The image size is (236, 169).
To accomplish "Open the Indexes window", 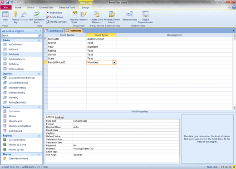I will [x=84, y=16].
